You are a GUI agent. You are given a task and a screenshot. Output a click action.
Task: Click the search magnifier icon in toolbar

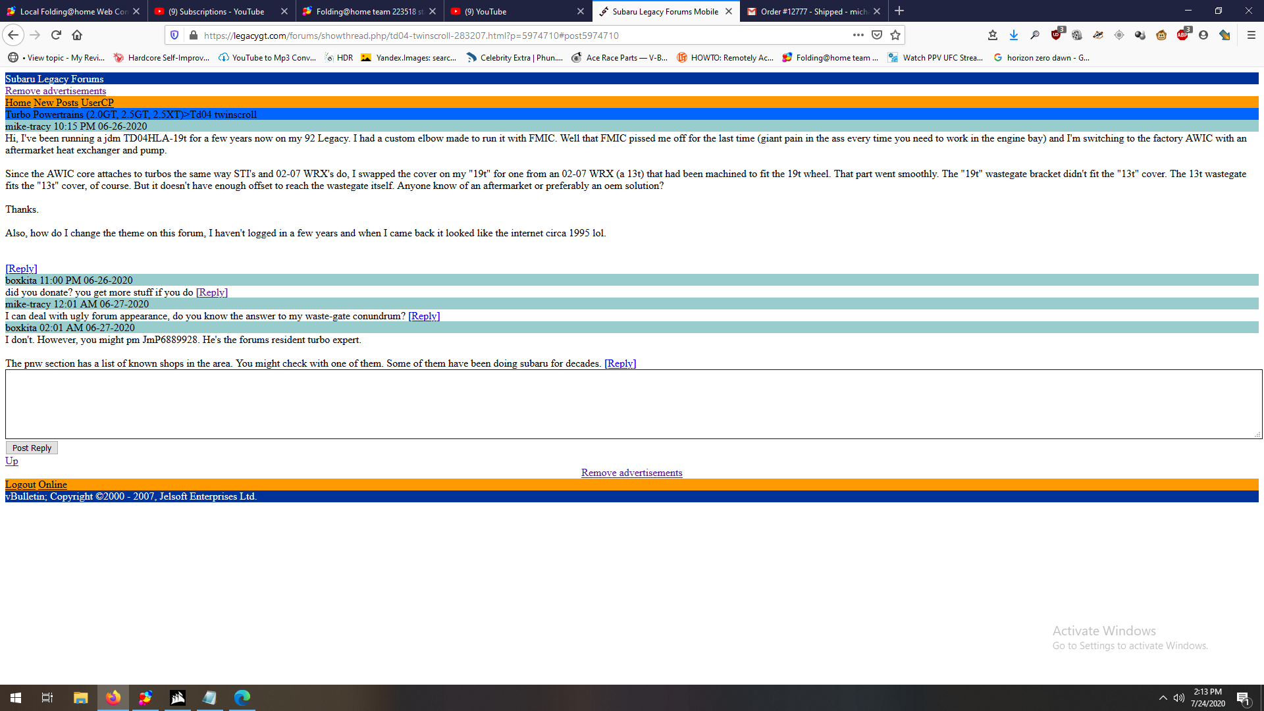[x=1034, y=35]
